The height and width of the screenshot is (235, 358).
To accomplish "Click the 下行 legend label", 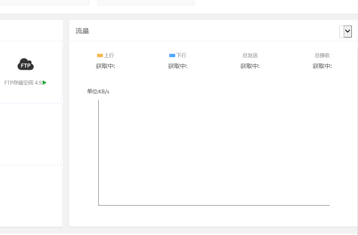I will [x=181, y=55].
